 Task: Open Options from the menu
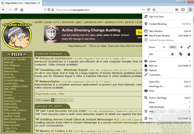click(168, 70)
